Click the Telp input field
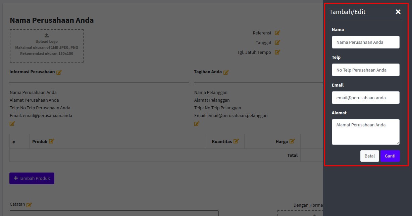The image size is (412, 216). [366, 70]
